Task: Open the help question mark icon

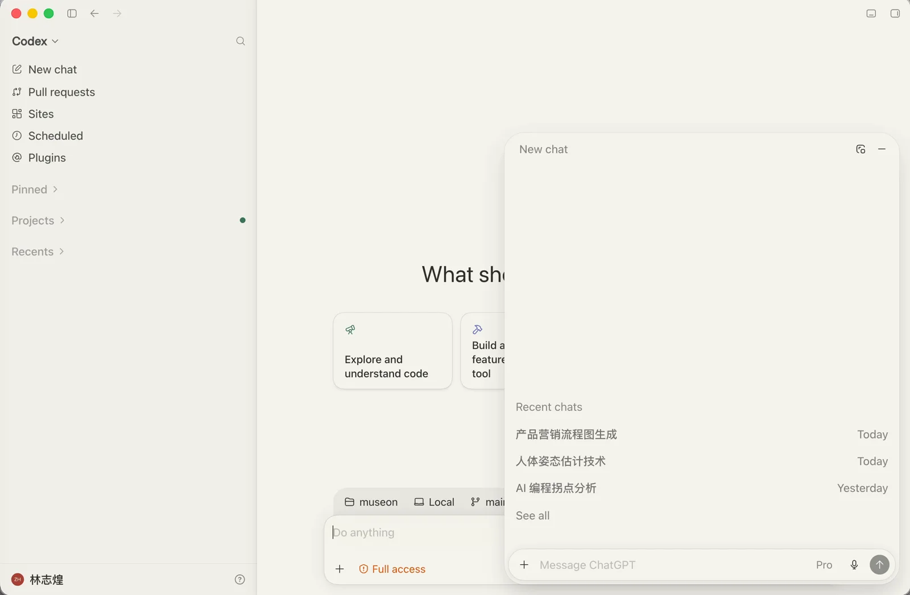Action: pyautogui.click(x=240, y=580)
